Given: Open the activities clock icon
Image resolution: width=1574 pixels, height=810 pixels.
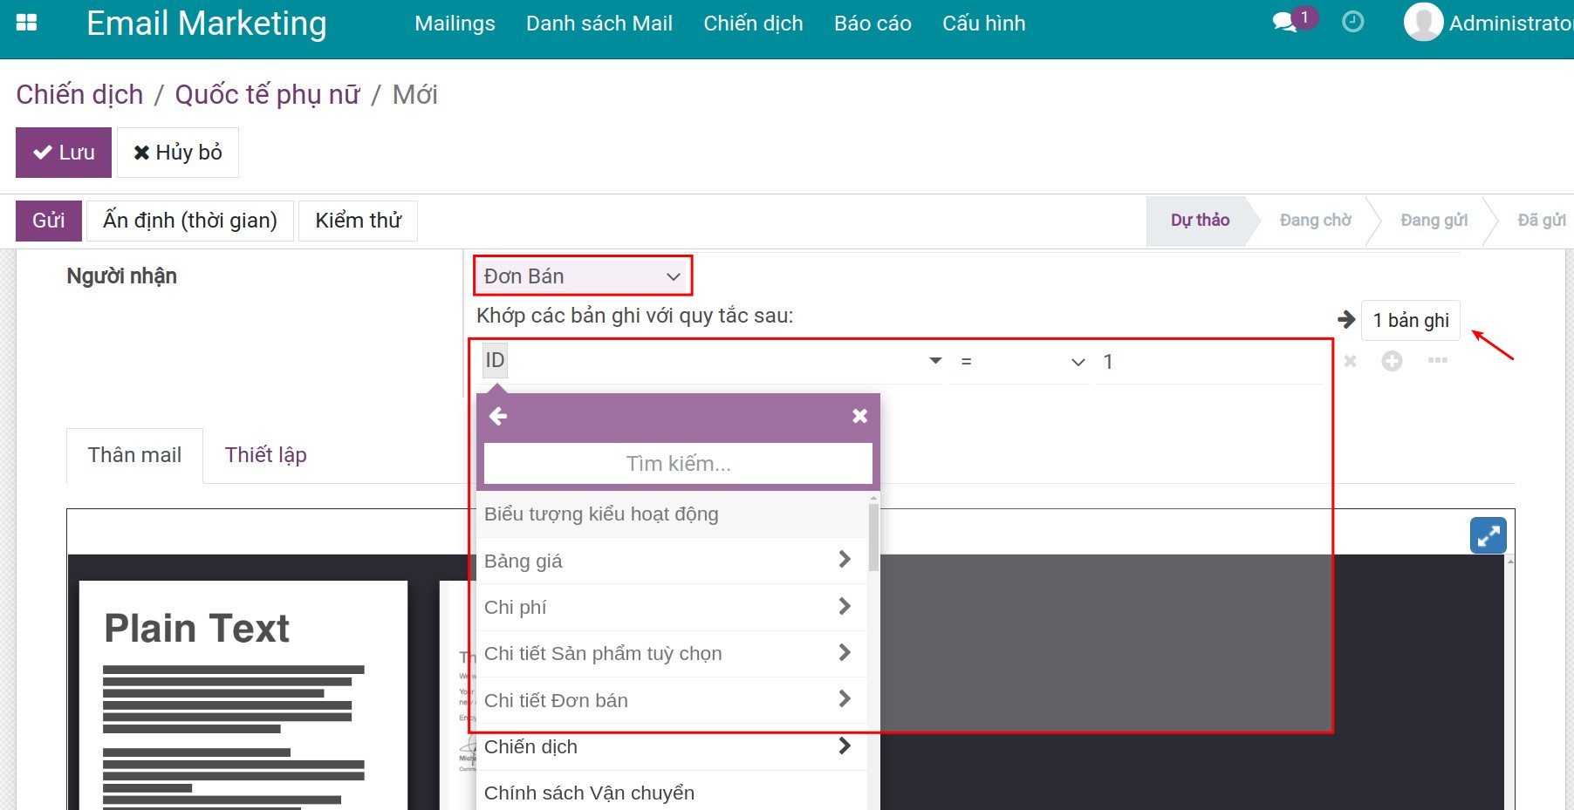Looking at the screenshot, I should click(x=1352, y=23).
